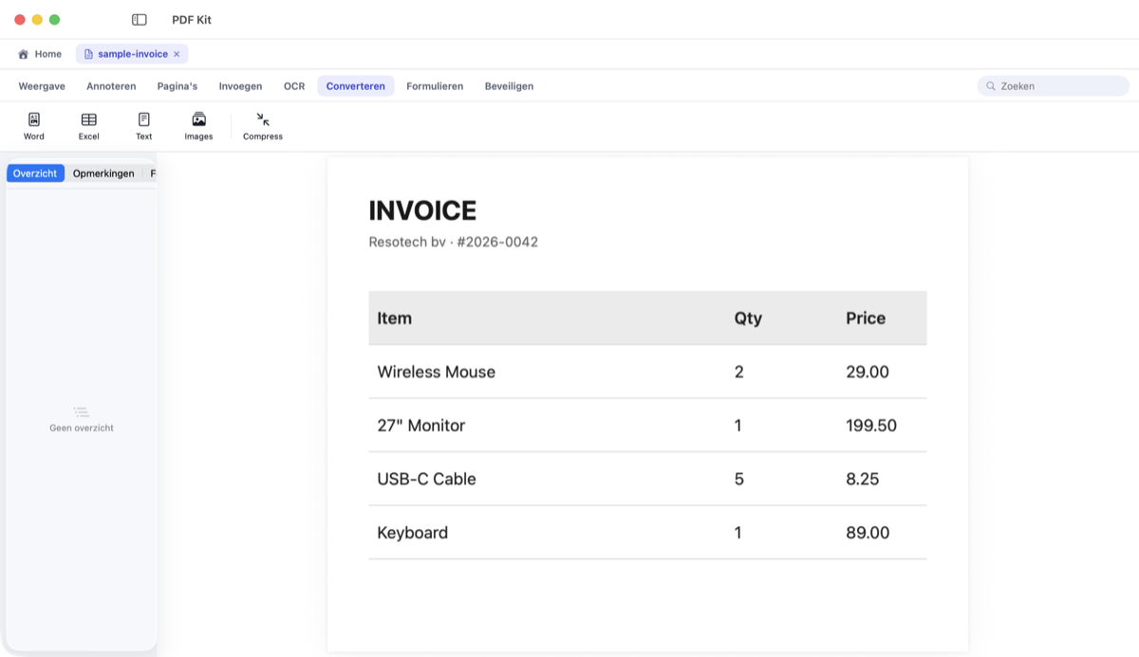The height and width of the screenshot is (657, 1139).
Task: Click the INVOICE heading
Action: click(x=422, y=210)
